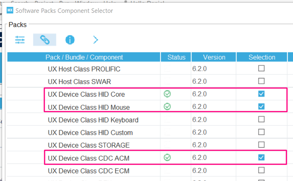Click the status check beside UX Device Class CDC ACM
The width and height of the screenshot is (293, 181).
pos(167,157)
